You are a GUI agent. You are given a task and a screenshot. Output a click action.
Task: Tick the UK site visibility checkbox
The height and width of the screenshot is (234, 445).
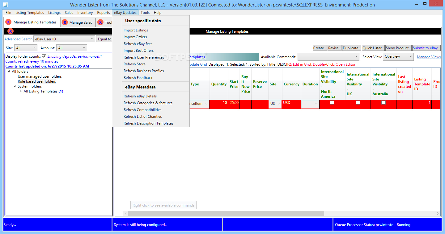point(358,103)
